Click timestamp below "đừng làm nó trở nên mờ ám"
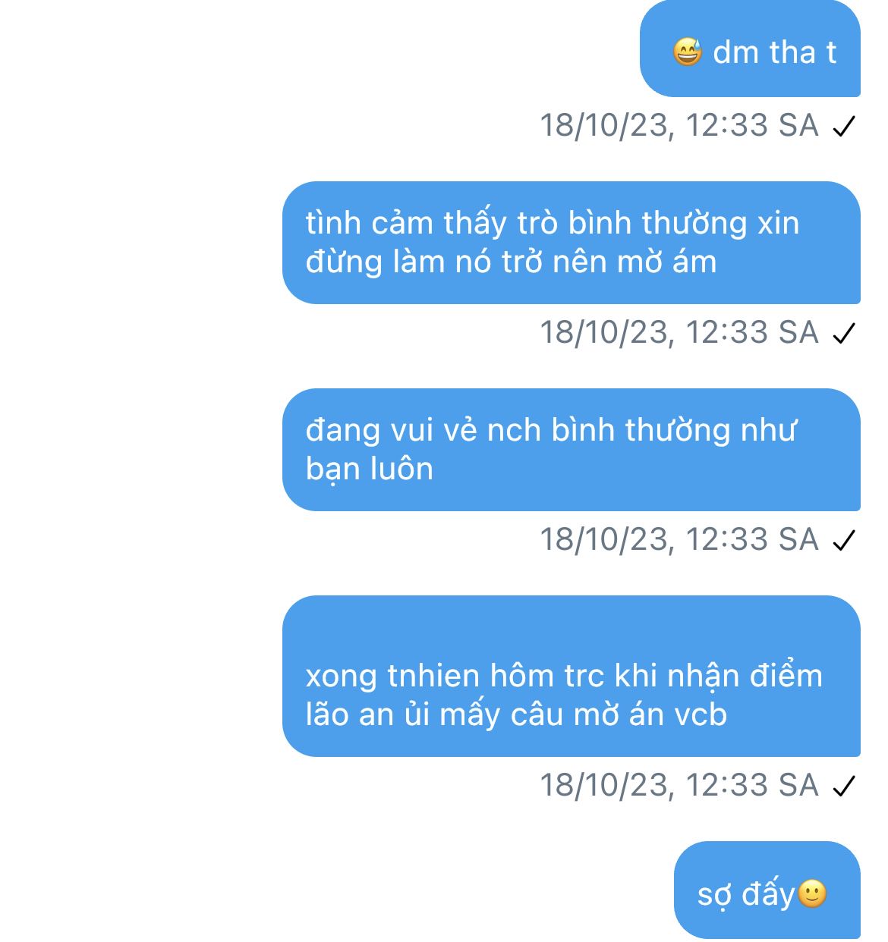Image resolution: width=888 pixels, height=942 pixels. pos(679,333)
